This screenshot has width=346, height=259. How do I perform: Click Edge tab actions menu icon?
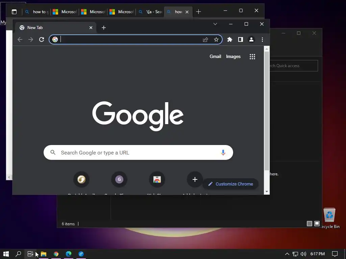click(14, 12)
